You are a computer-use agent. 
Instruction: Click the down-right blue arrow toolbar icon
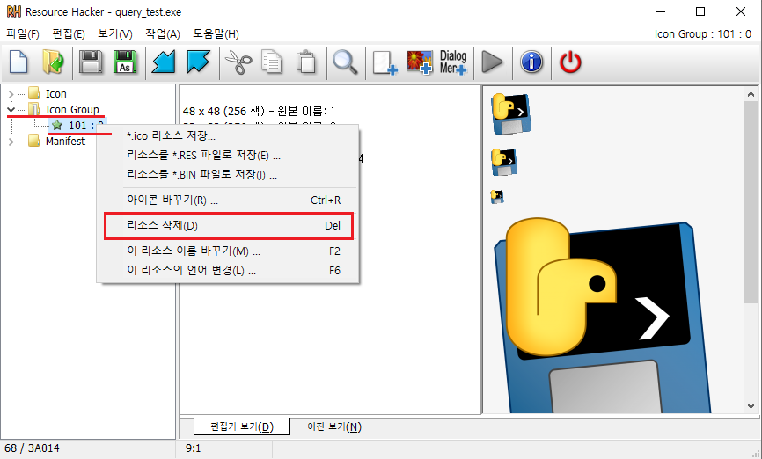[x=198, y=62]
